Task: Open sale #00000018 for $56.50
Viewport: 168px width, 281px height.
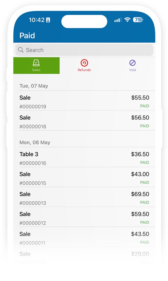Action: pos(84,122)
